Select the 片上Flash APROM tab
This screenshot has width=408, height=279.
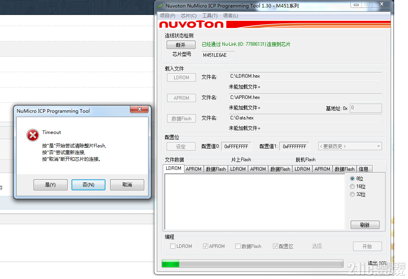[x=258, y=169]
